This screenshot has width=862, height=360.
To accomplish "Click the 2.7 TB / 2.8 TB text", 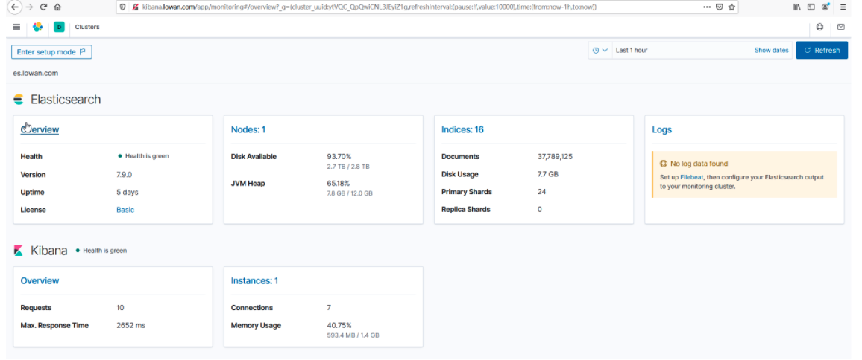I will coord(348,166).
